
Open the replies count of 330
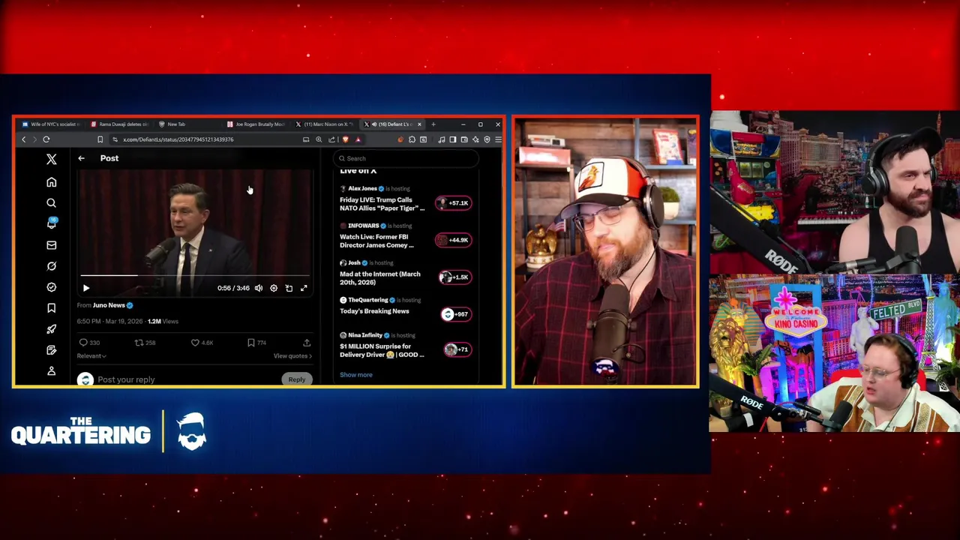point(89,343)
